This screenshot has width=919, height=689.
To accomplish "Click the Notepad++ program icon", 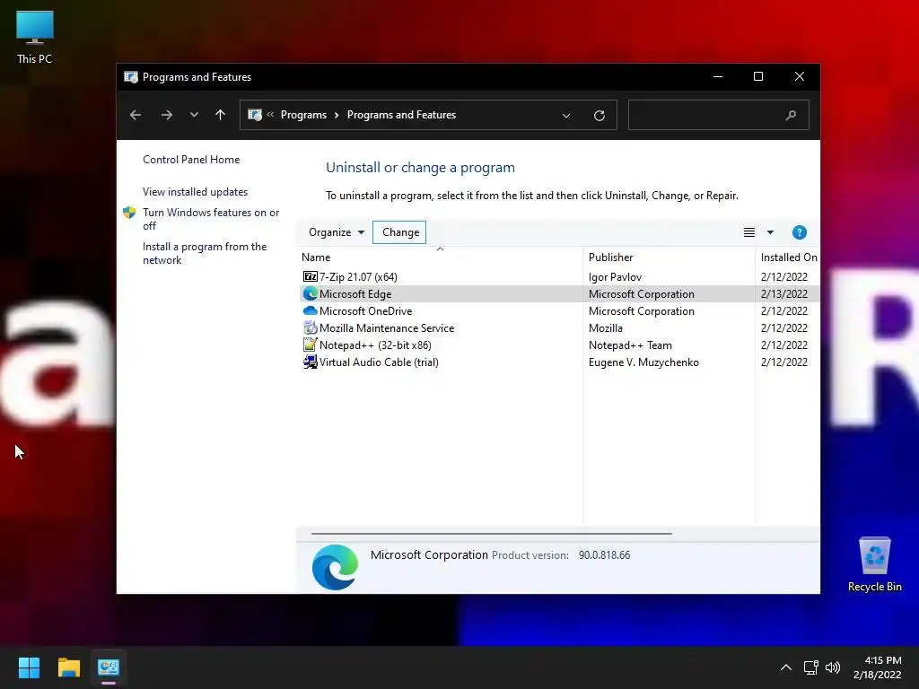I will coord(310,344).
